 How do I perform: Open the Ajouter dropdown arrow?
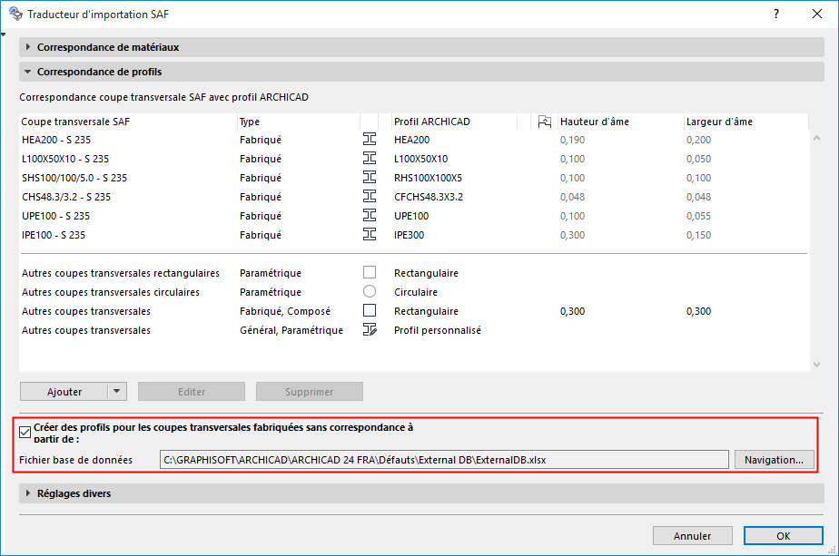point(116,391)
